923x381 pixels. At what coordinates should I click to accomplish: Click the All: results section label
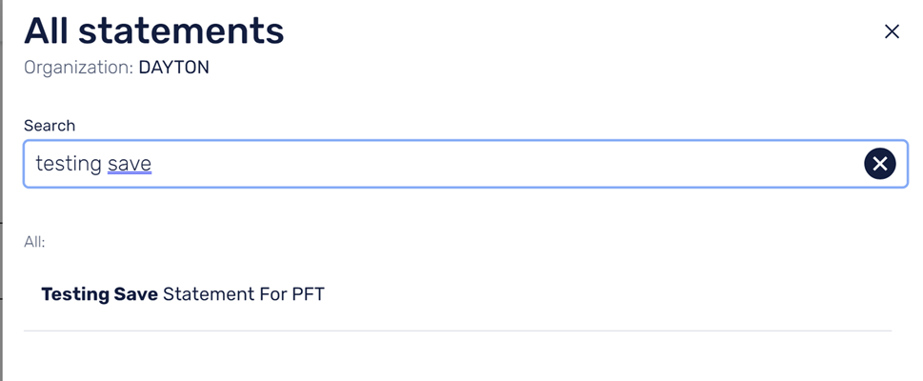(34, 242)
